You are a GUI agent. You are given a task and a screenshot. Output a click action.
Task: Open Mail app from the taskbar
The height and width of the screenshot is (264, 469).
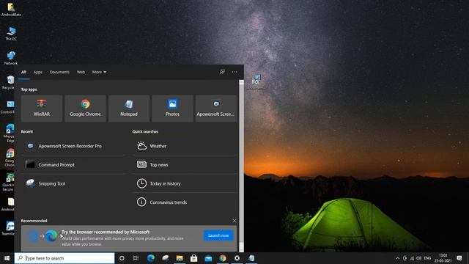coord(208,258)
